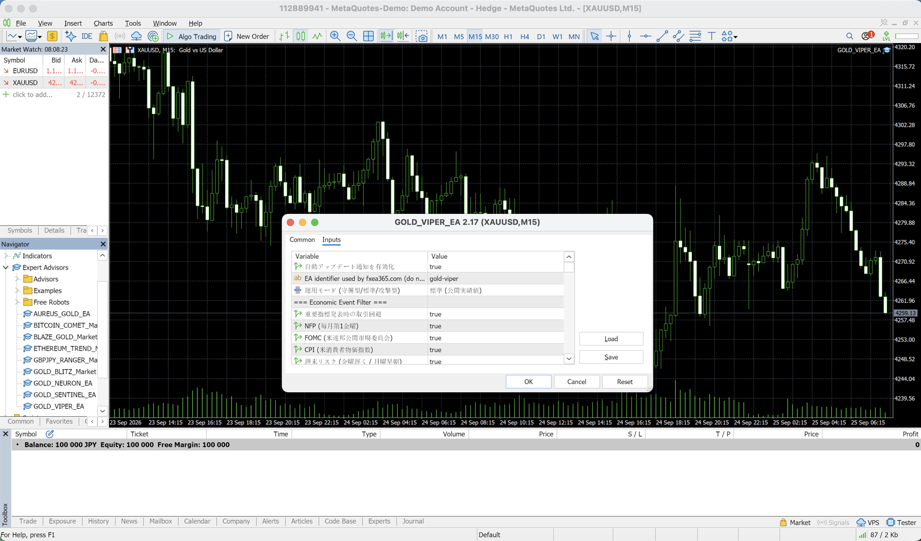Click the New Order button
Image resolution: width=921 pixels, height=541 pixels.
[246, 36]
